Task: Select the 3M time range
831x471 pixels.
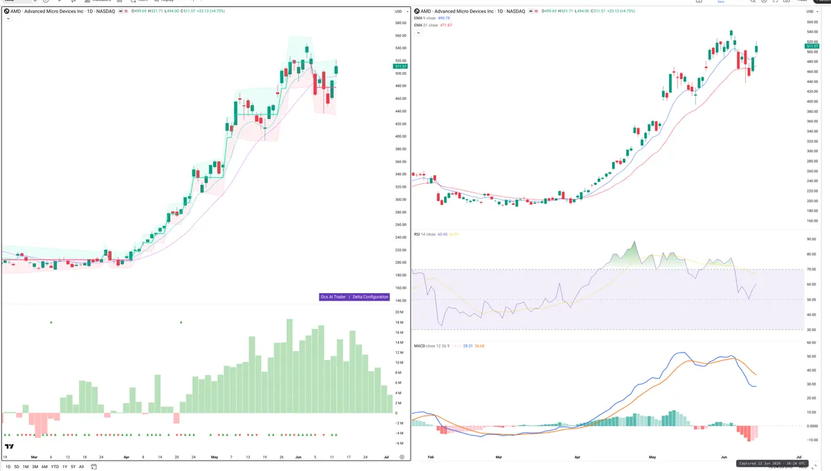Action: [35, 467]
